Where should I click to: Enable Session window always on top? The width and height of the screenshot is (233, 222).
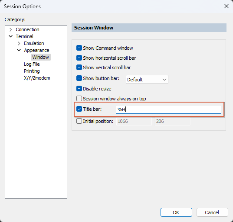click(79, 99)
